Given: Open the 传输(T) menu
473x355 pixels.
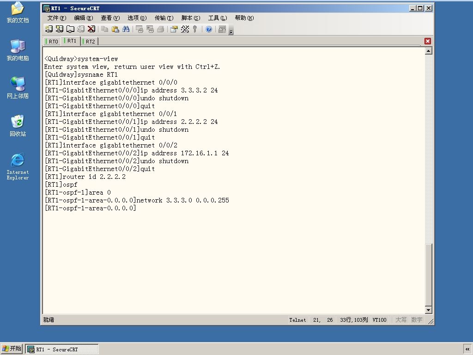Looking at the screenshot, I should (x=164, y=18).
